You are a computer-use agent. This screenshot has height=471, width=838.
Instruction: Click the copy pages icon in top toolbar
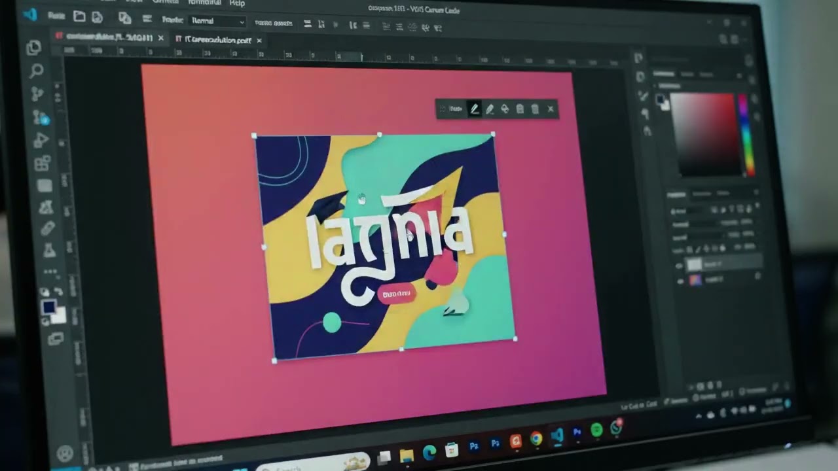point(125,18)
